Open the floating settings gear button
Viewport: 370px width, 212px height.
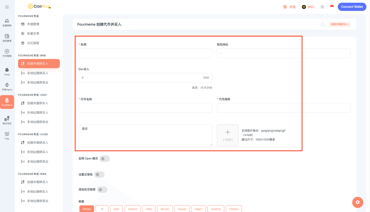point(358,202)
